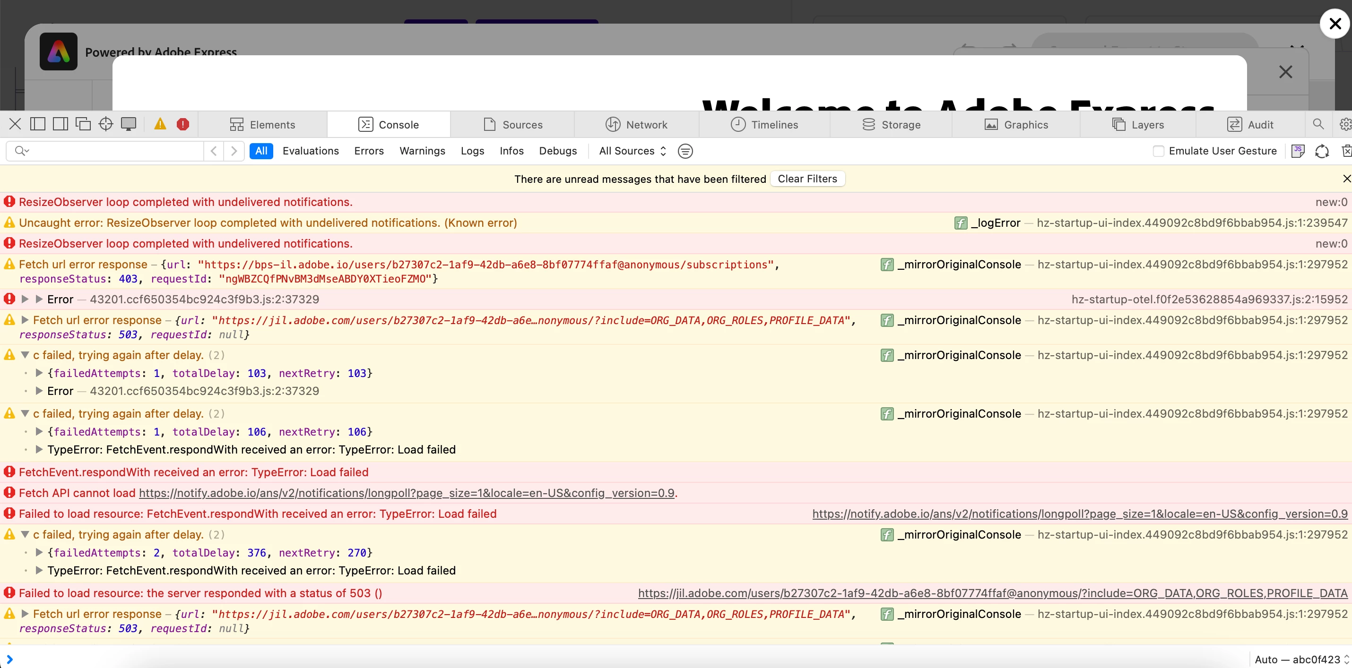Click the yellow warnings count icon
Screen dimensions: 1352x668
point(160,124)
